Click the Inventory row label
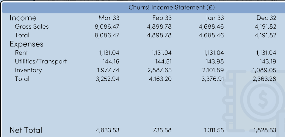This screenshot has height=137, width=285. (28, 70)
